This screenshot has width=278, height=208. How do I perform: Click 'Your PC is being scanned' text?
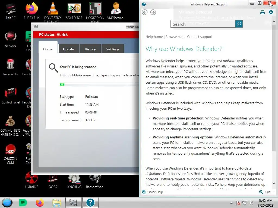pos(78,67)
